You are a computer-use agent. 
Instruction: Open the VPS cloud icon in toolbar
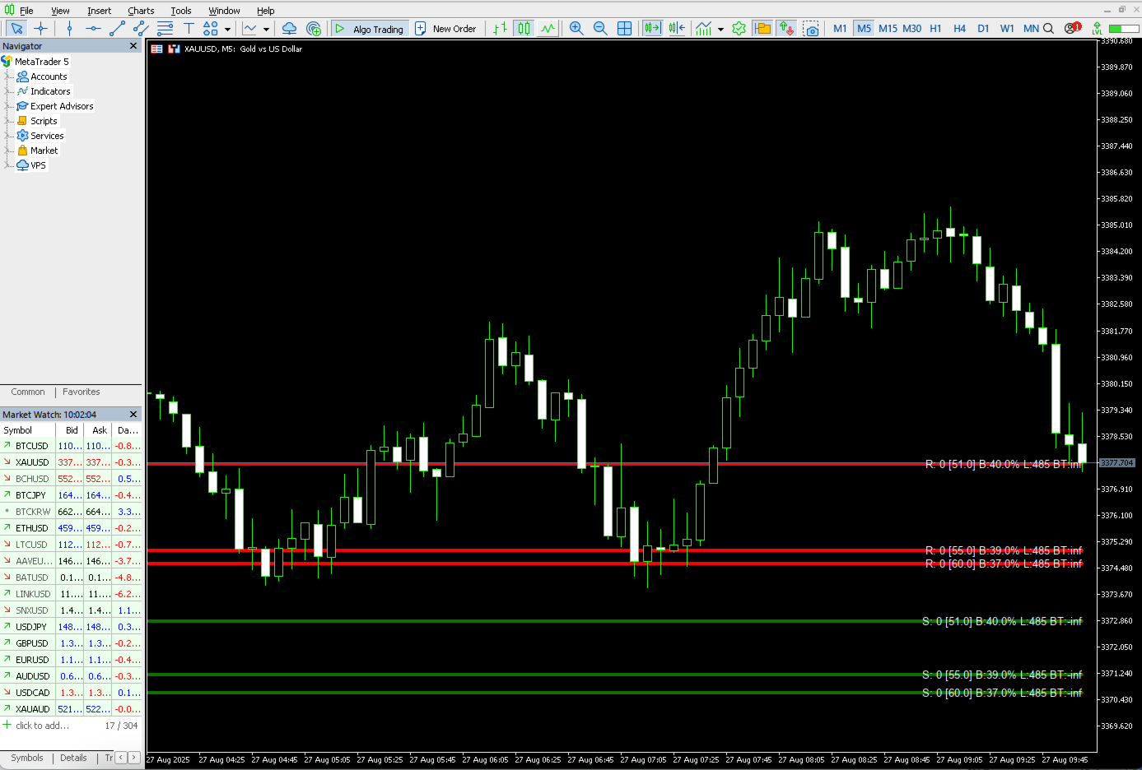tap(289, 29)
